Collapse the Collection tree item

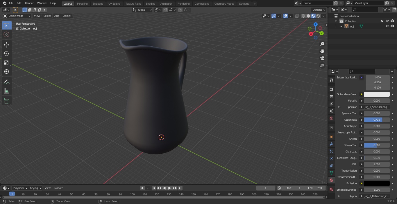point(336,21)
